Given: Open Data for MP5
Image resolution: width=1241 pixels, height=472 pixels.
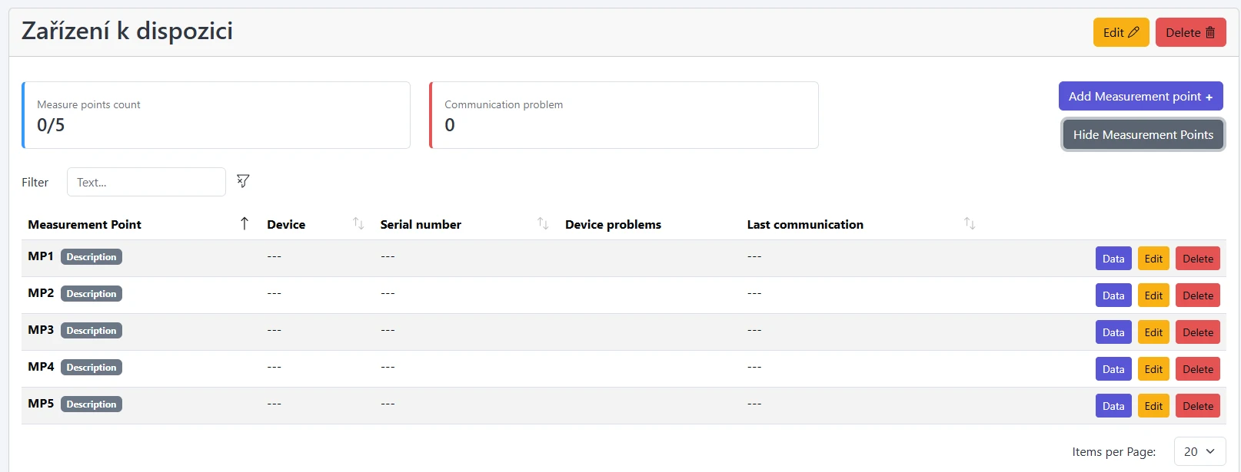Looking at the screenshot, I should [x=1113, y=406].
